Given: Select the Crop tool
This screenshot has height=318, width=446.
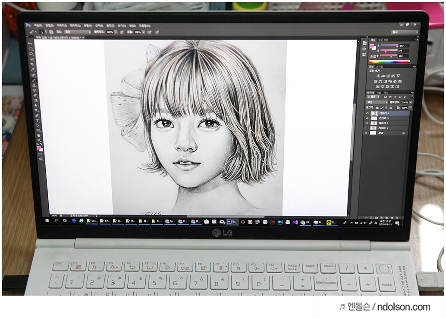Looking at the screenshot, I should [x=32, y=64].
